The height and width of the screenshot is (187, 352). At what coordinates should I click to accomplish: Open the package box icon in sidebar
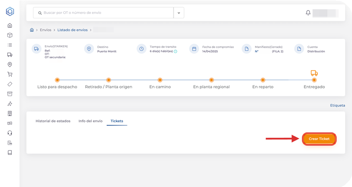click(10, 35)
